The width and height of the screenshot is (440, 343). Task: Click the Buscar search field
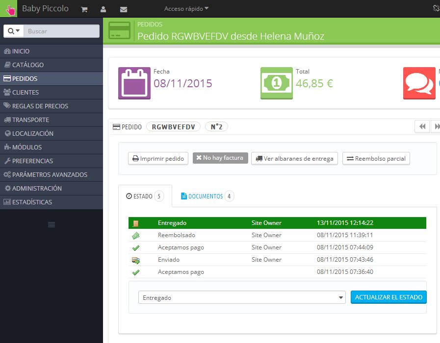[62, 31]
